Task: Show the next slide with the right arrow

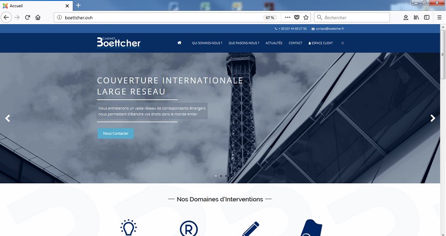Action: coord(432,118)
